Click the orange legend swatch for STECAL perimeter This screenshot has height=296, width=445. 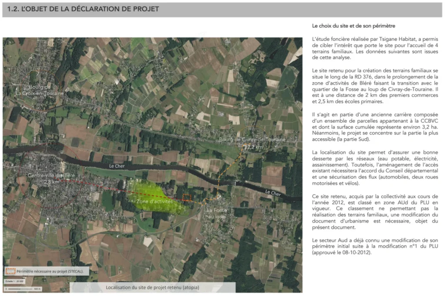tap(10, 271)
